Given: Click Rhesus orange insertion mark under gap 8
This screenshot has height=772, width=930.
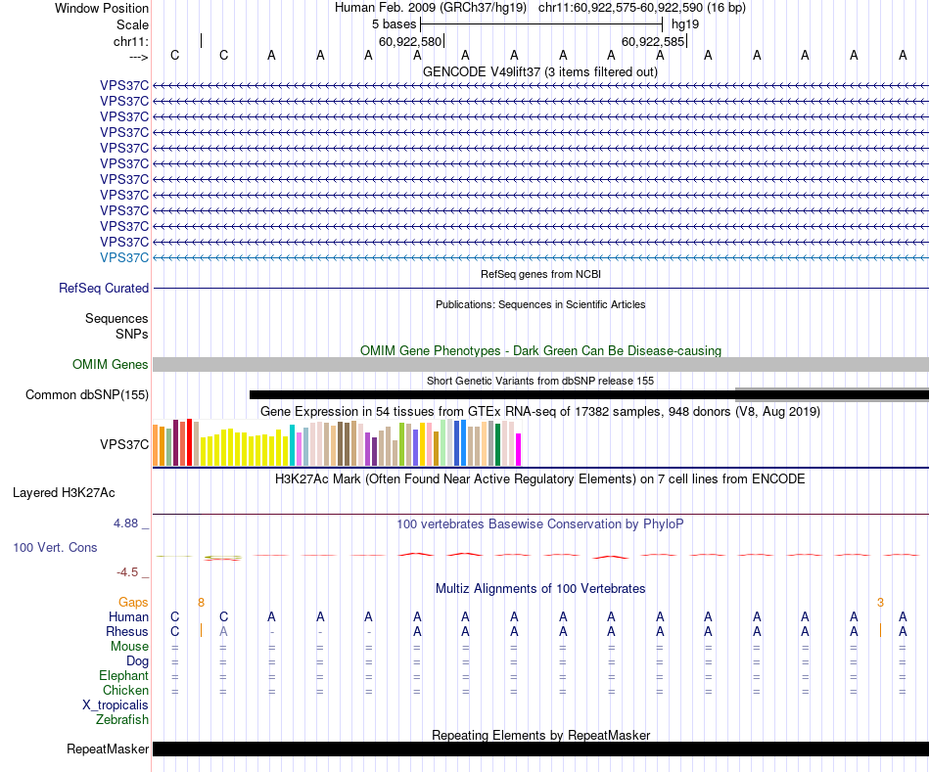Looking at the screenshot, I should 201,630.
